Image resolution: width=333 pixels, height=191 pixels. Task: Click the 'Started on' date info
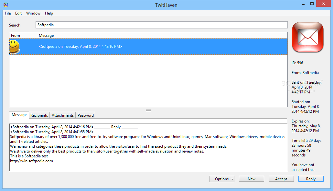coord(306,107)
